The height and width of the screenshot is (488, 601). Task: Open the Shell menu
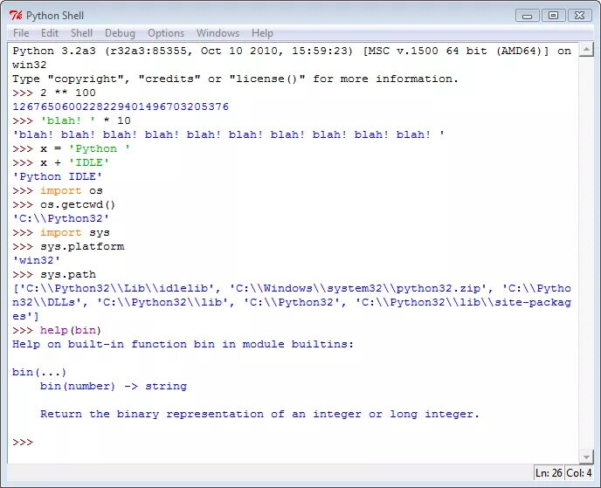click(x=81, y=33)
